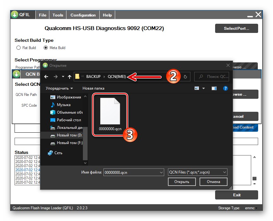Click the navigation pane scrollbar thumb
Image resolution: width=273 pixels, height=221 pixels.
pyautogui.click(x=85, y=143)
